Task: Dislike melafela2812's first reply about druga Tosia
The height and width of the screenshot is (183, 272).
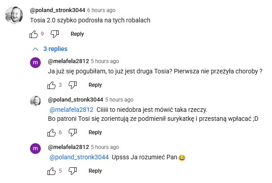Action: pos(73,85)
